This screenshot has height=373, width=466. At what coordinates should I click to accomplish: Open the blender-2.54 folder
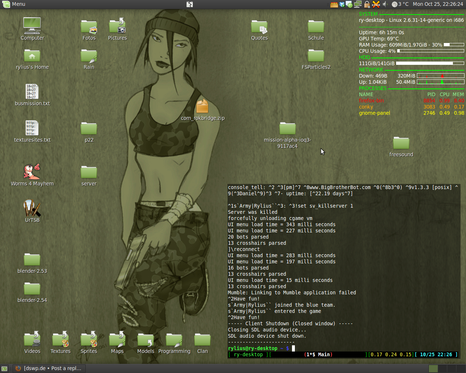32,289
